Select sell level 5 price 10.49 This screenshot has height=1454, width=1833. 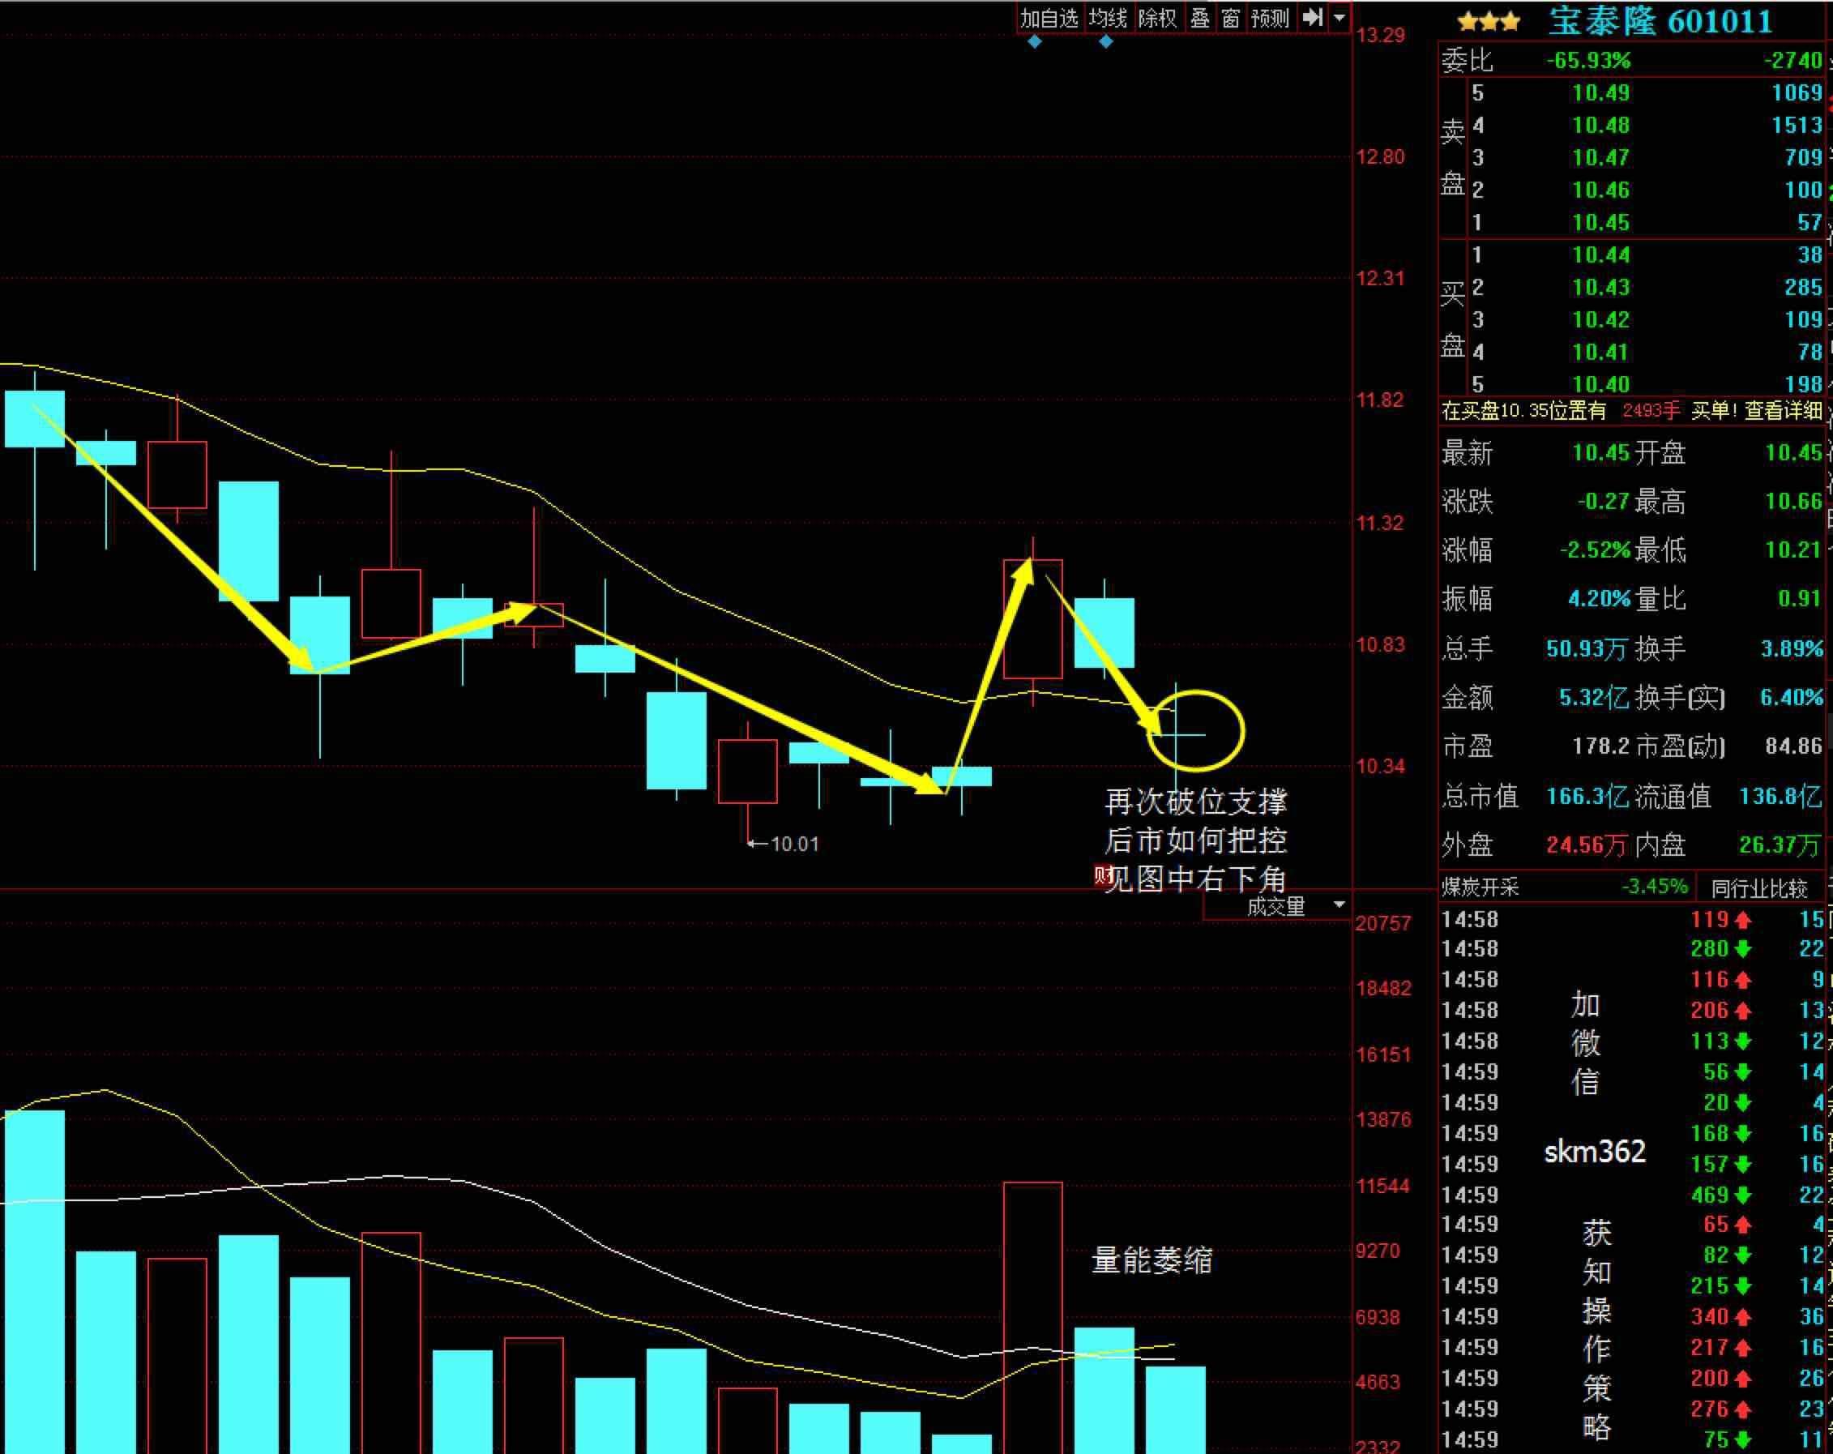coord(1601,92)
